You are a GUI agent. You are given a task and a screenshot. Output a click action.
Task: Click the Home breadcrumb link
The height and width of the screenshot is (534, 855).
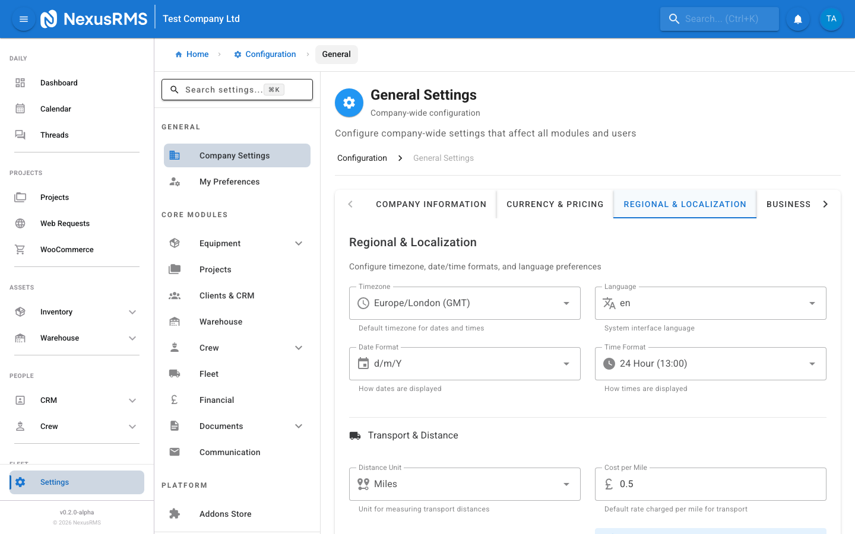pos(192,54)
